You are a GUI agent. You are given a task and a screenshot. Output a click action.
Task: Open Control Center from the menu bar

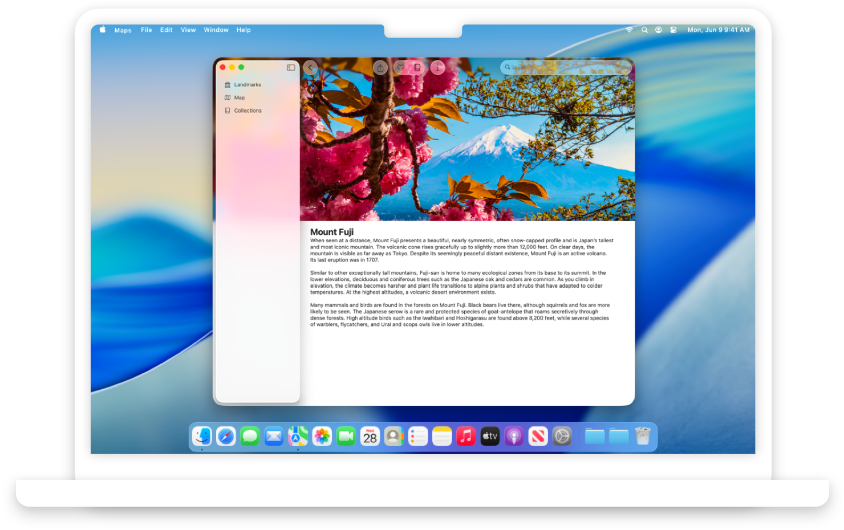pos(673,30)
